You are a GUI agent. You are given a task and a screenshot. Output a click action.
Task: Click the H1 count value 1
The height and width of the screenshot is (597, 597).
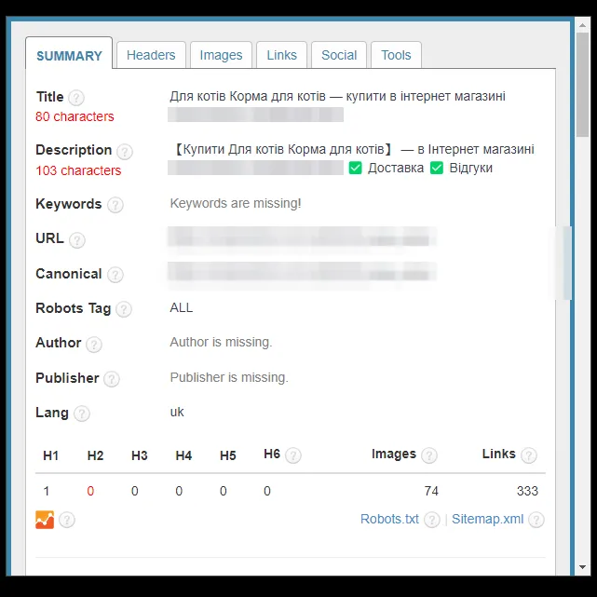click(47, 491)
